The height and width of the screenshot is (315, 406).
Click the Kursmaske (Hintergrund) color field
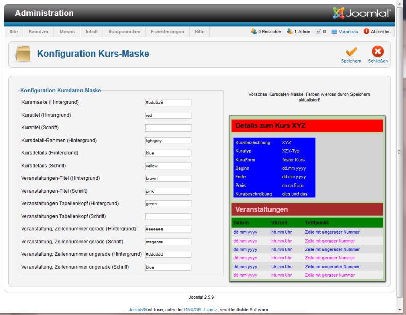pos(168,102)
